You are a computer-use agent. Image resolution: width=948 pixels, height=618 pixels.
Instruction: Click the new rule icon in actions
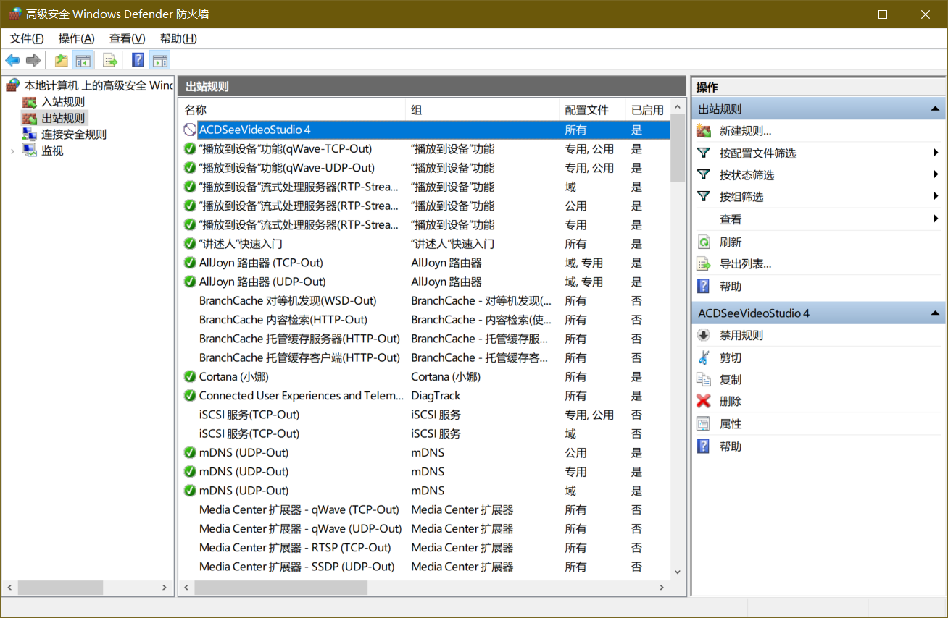tap(703, 131)
